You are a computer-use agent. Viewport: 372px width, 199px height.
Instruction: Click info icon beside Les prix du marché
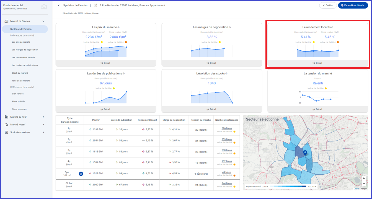(118, 27)
